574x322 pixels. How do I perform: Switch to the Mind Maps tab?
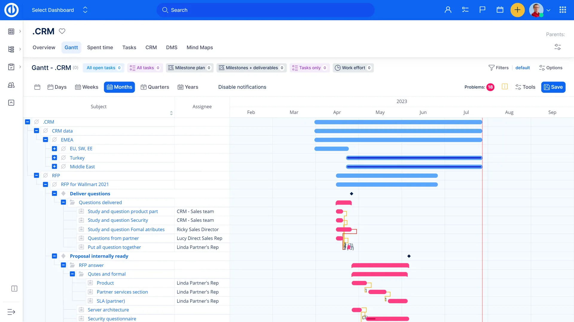pos(200,47)
